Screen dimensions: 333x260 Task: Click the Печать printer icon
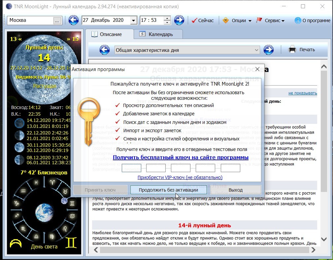pos(292,50)
